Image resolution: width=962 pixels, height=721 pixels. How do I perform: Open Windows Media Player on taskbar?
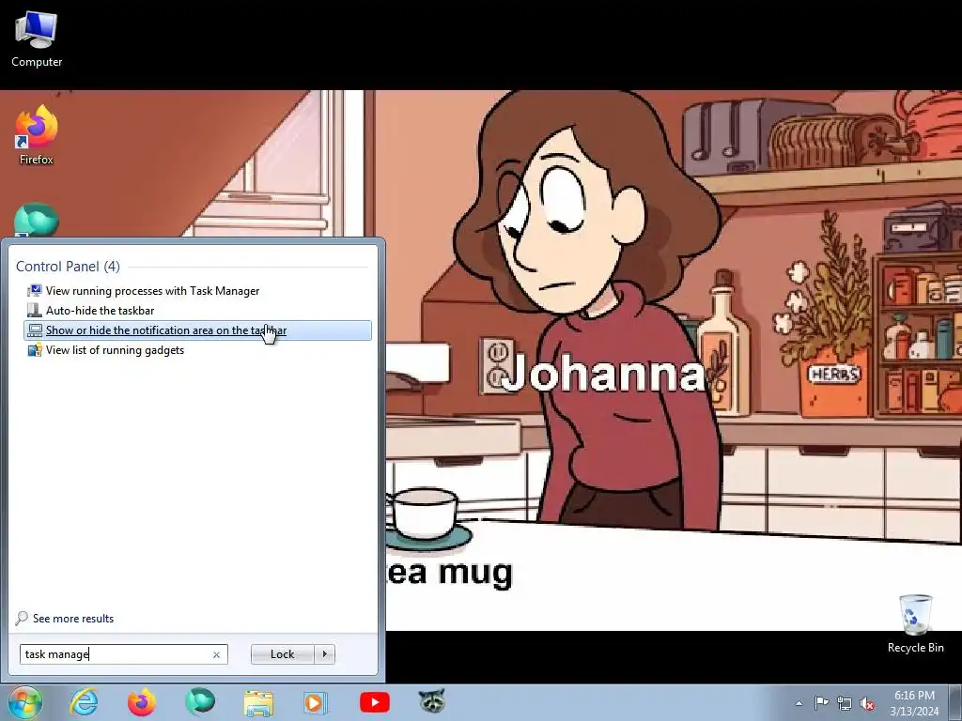click(x=316, y=702)
